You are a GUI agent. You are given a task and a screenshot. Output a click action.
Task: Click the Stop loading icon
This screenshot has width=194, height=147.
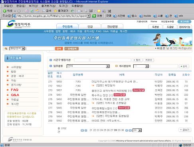coord(27,11)
